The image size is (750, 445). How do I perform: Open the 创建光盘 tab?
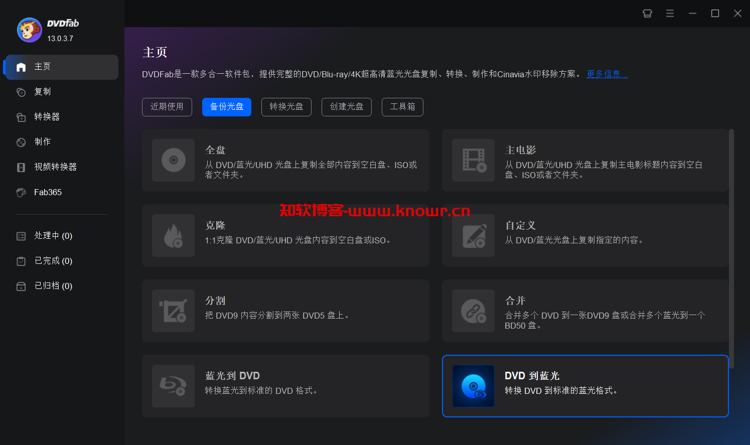click(347, 107)
